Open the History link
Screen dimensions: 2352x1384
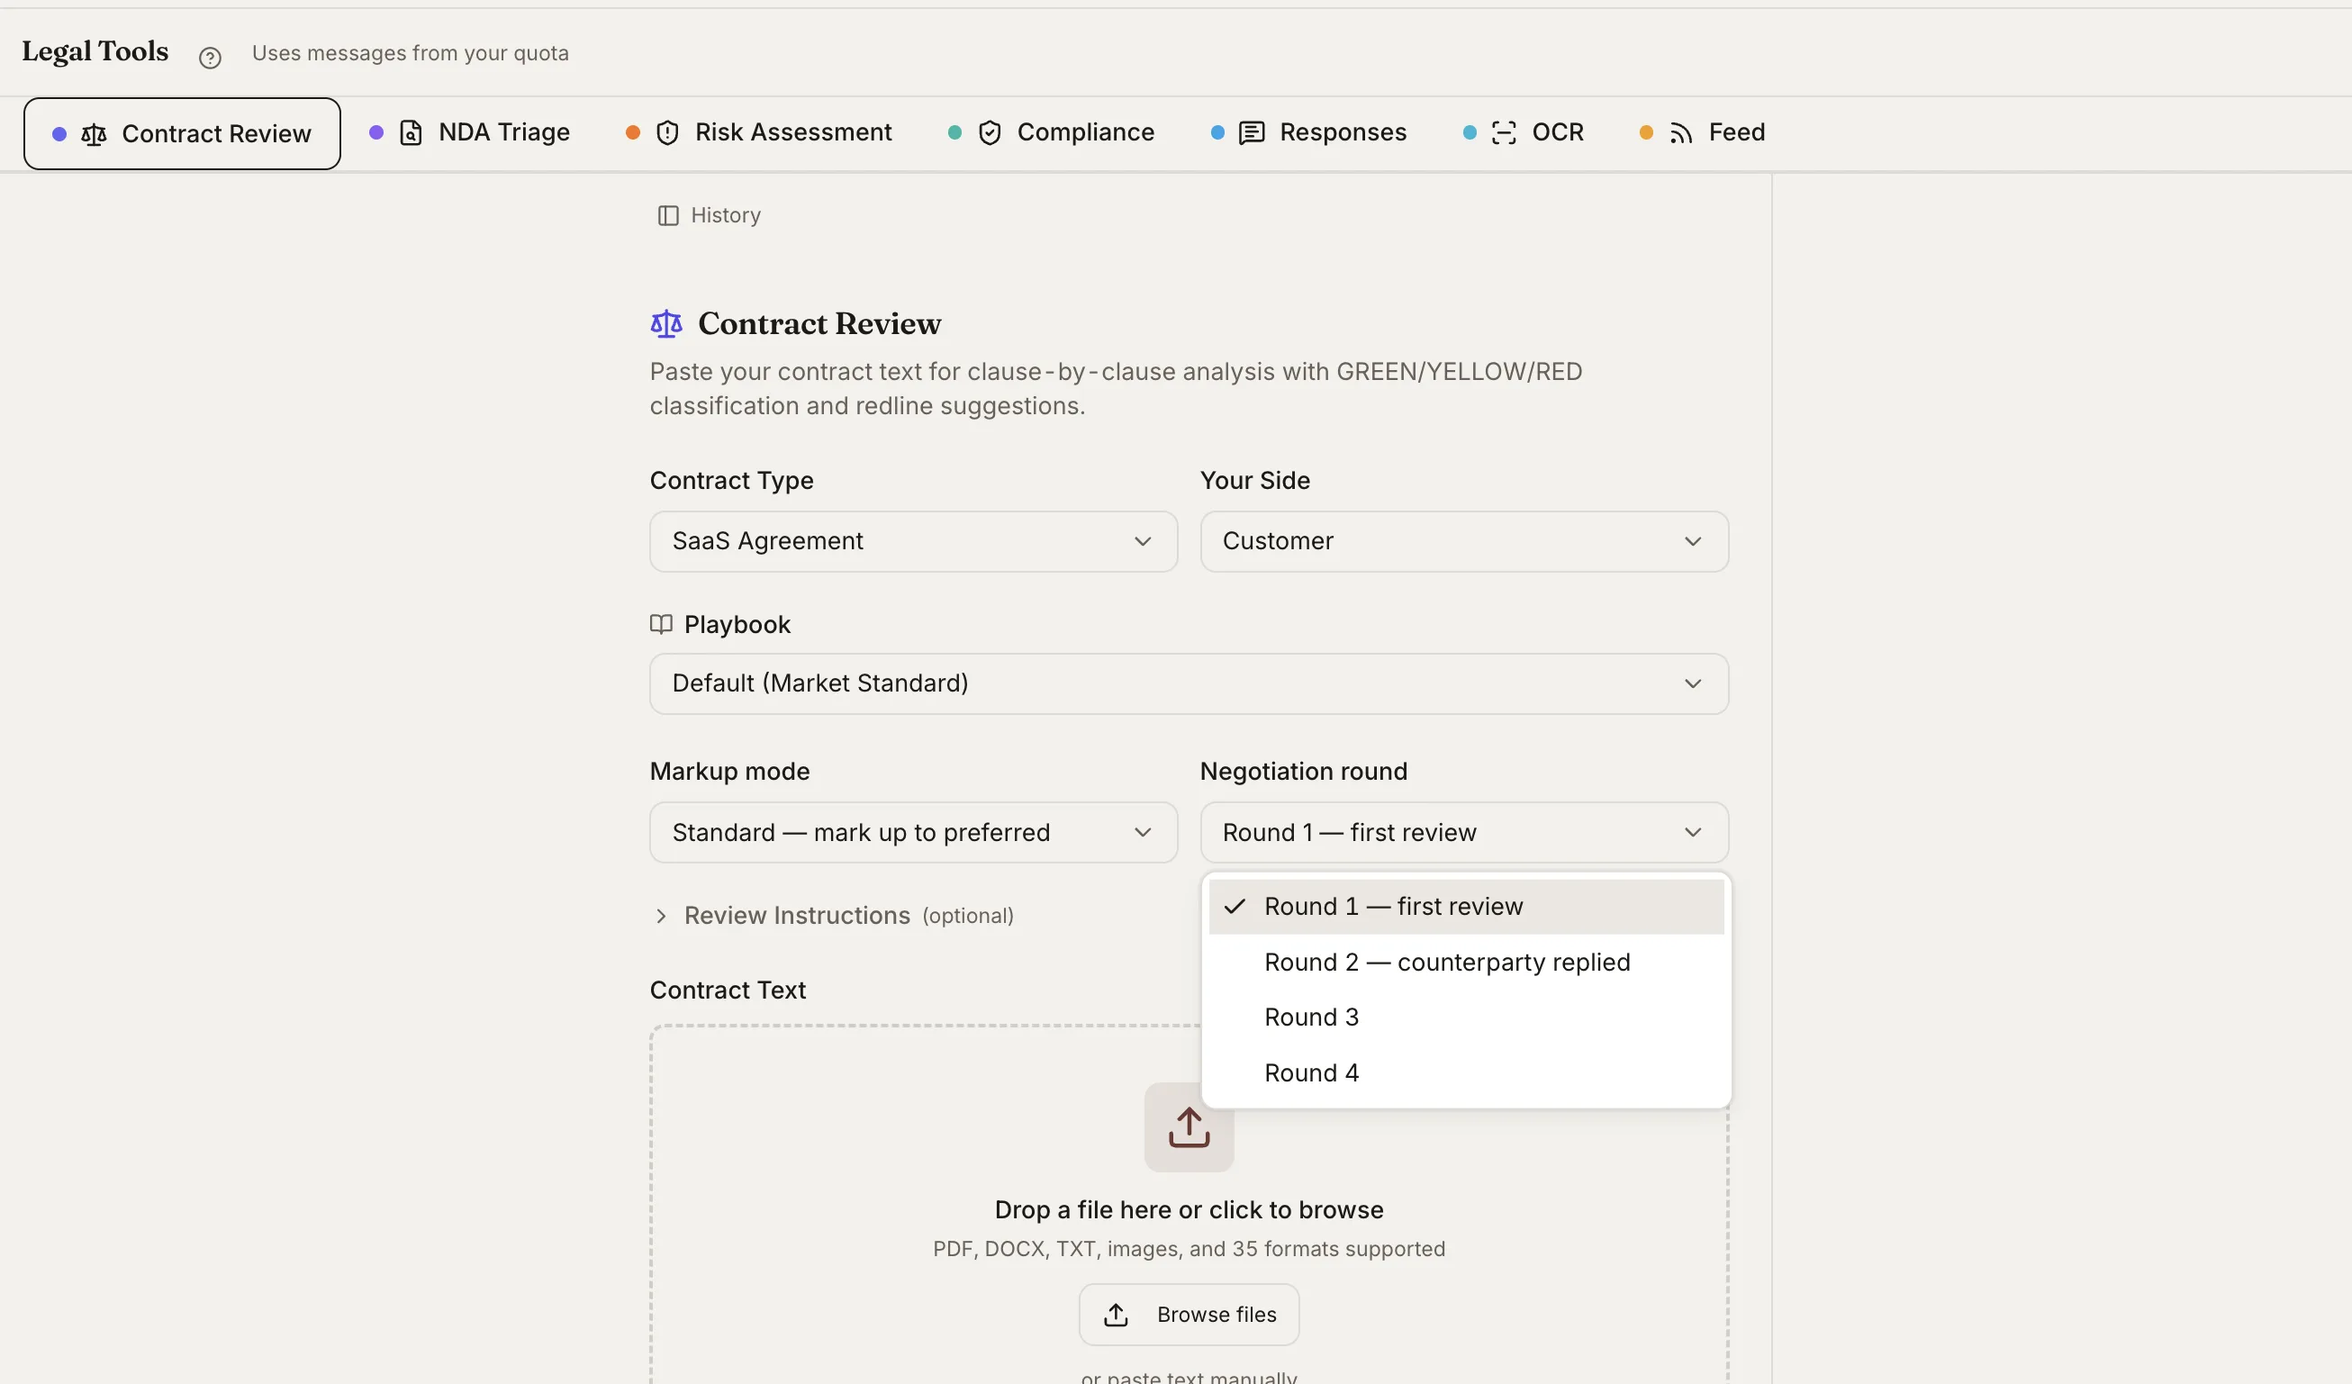[710, 215]
